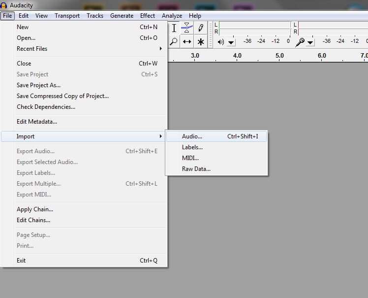This screenshot has height=298, width=368.
Task: Choose New from the File menu
Action: click(84, 27)
